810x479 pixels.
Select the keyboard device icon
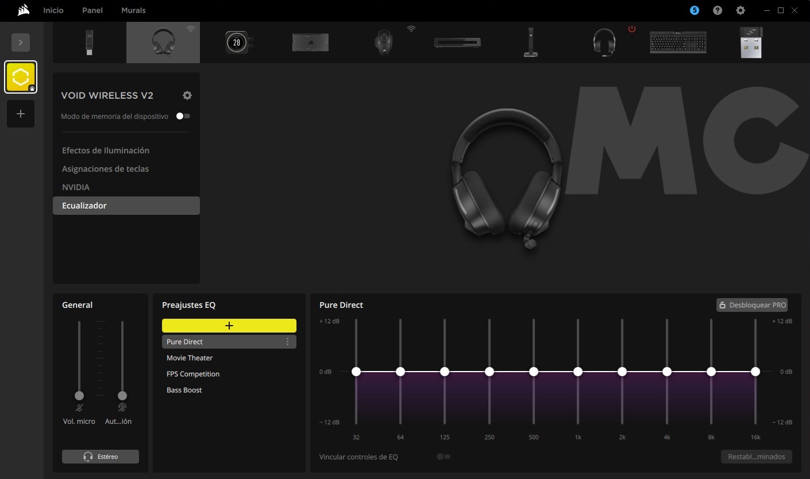(x=678, y=43)
